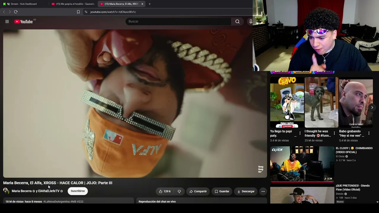This screenshot has height=213, width=379.
Task: Bookmark this page in the address bar
Action: point(78,12)
